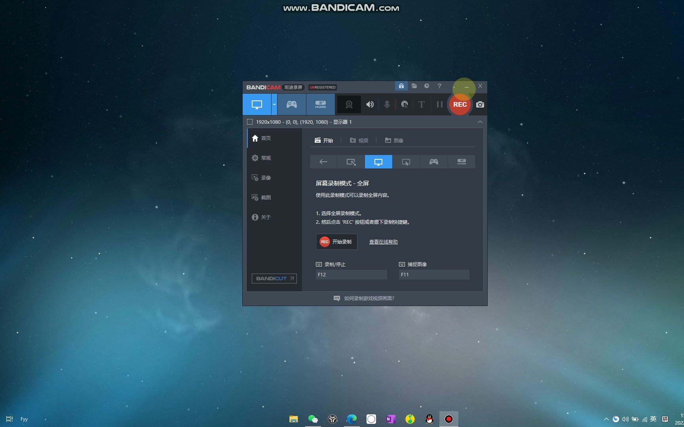Select game recording icon in mode row
The height and width of the screenshot is (427, 684).
click(434, 162)
